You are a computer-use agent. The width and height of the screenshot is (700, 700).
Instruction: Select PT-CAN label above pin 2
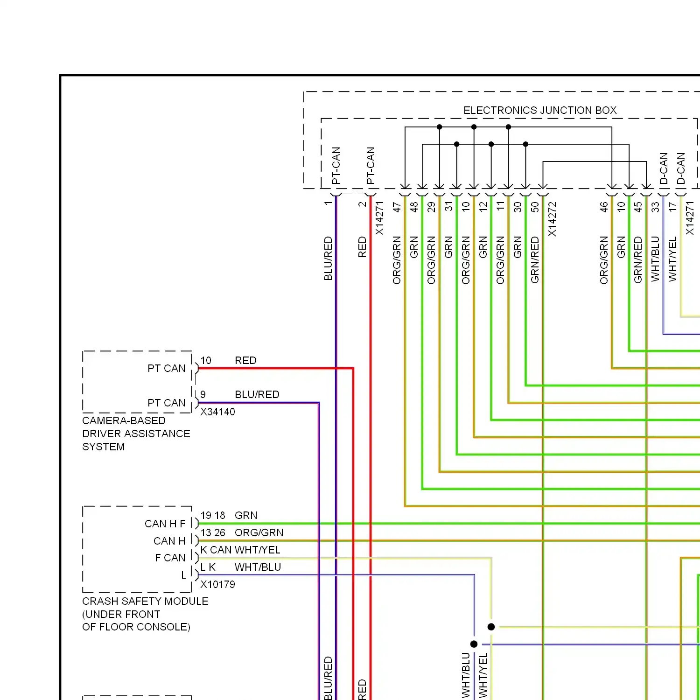tap(371, 166)
